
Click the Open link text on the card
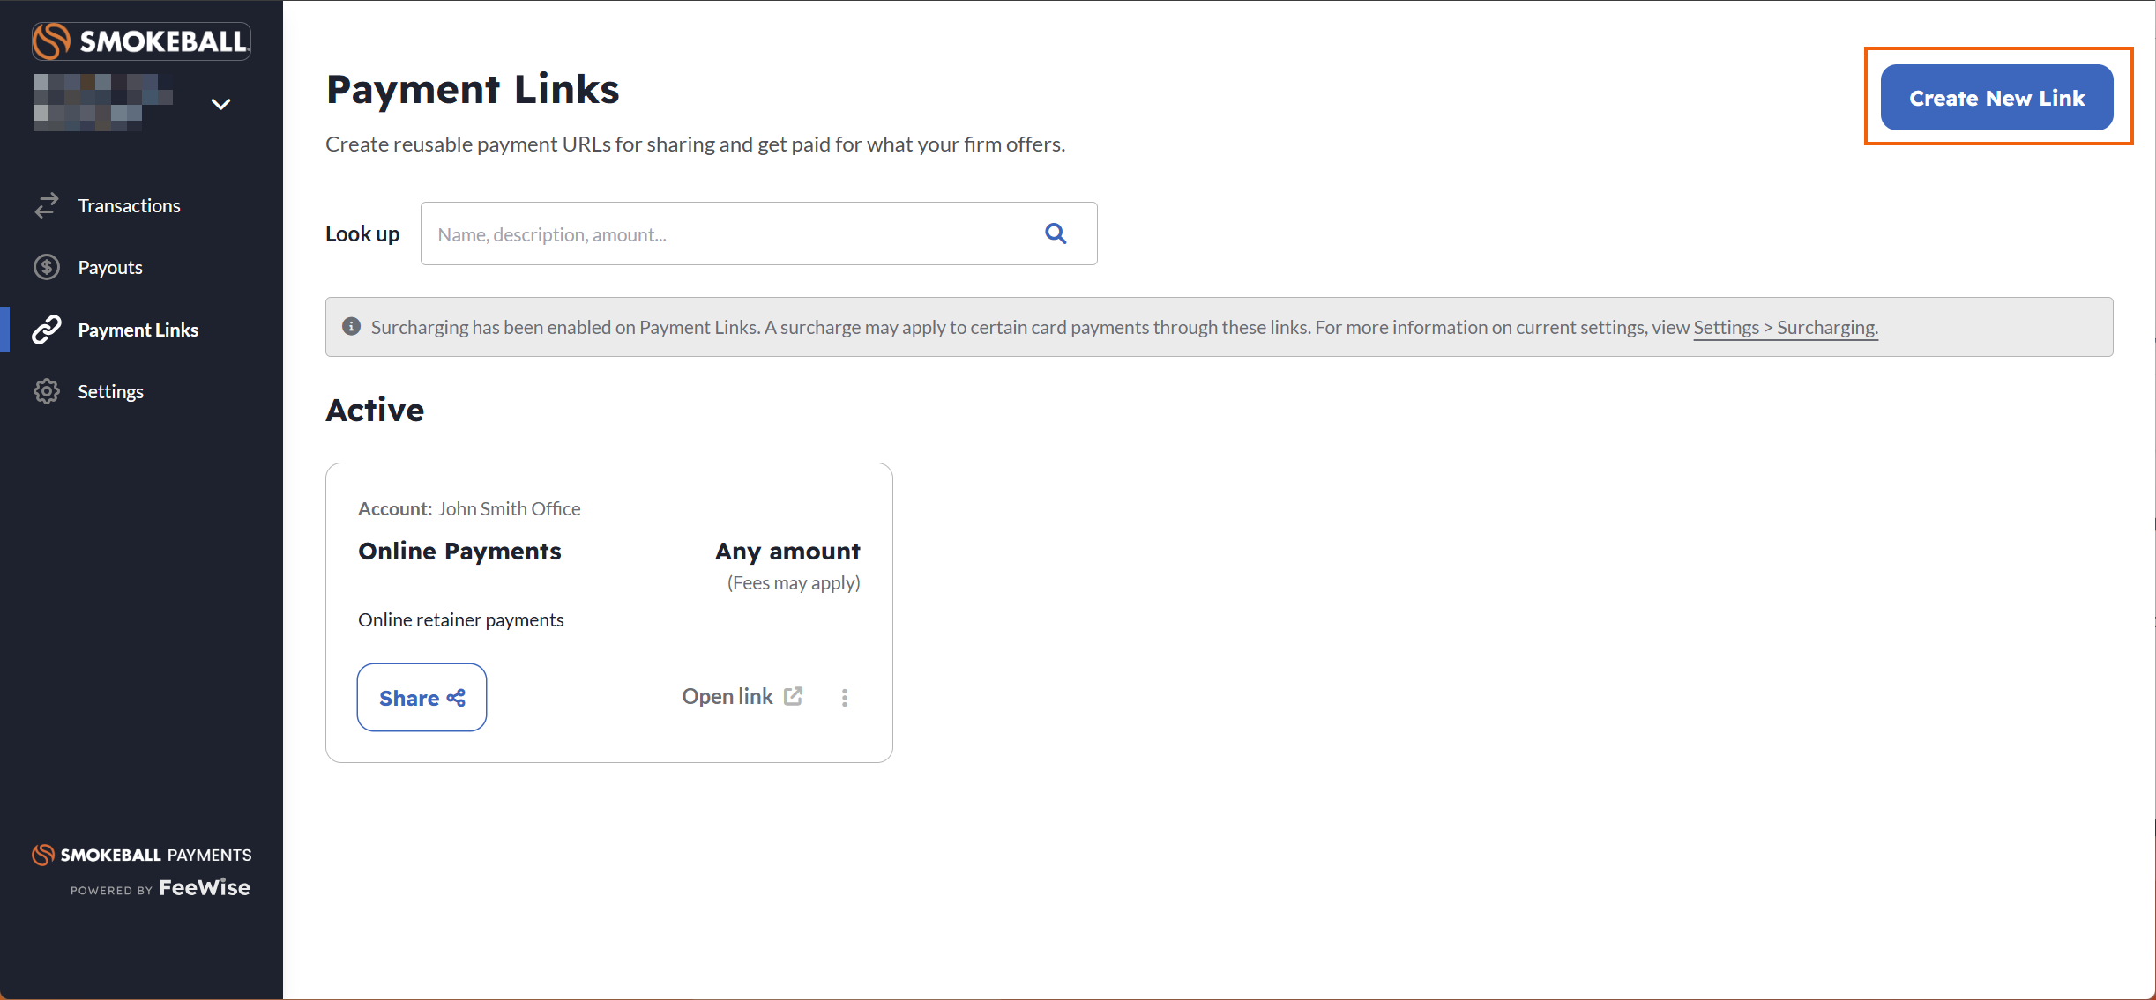click(727, 696)
